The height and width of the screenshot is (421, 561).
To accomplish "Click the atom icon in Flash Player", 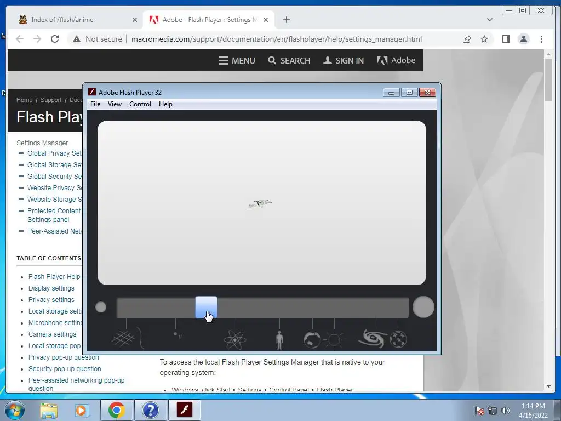I will tap(235, 339).
